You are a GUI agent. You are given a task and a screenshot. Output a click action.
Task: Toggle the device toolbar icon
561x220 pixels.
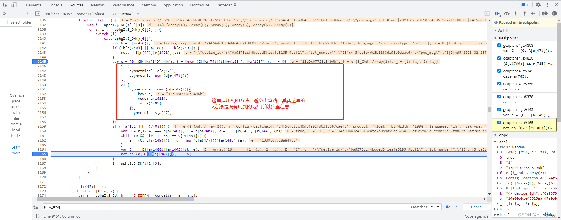point(14,5)
